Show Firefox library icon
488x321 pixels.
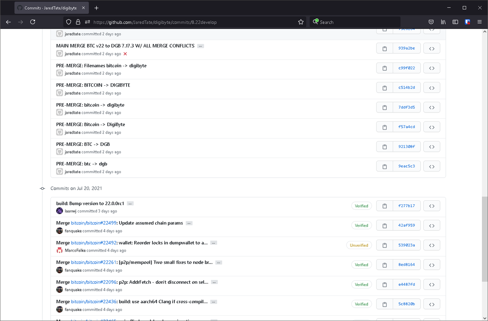click(443, 22)
